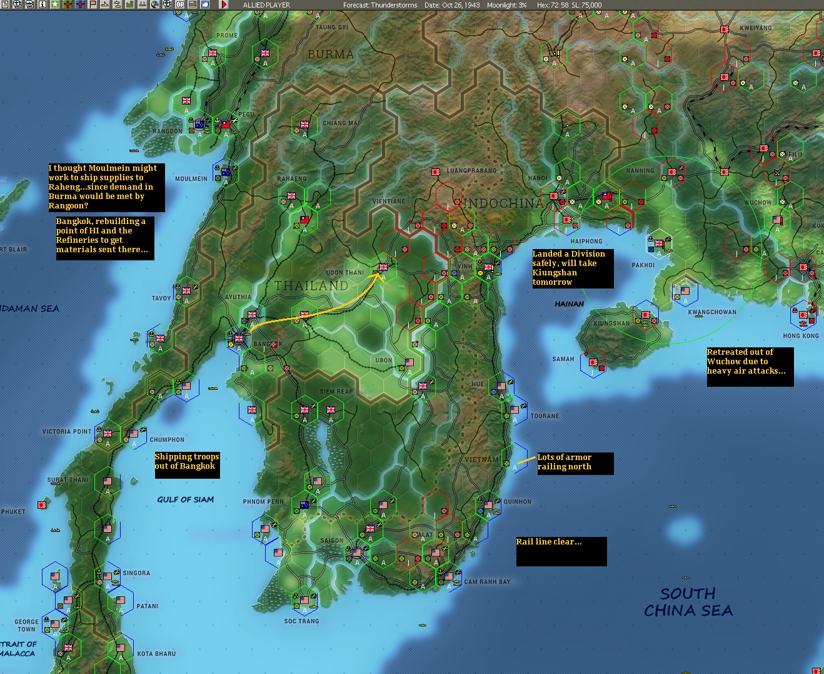
Task: Select the Japanese unit at Samah
Action: [x=593, y=362]
